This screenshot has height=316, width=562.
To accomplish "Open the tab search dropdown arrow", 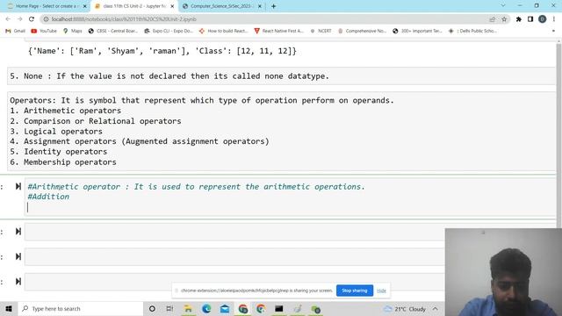I will click(503, 6).
